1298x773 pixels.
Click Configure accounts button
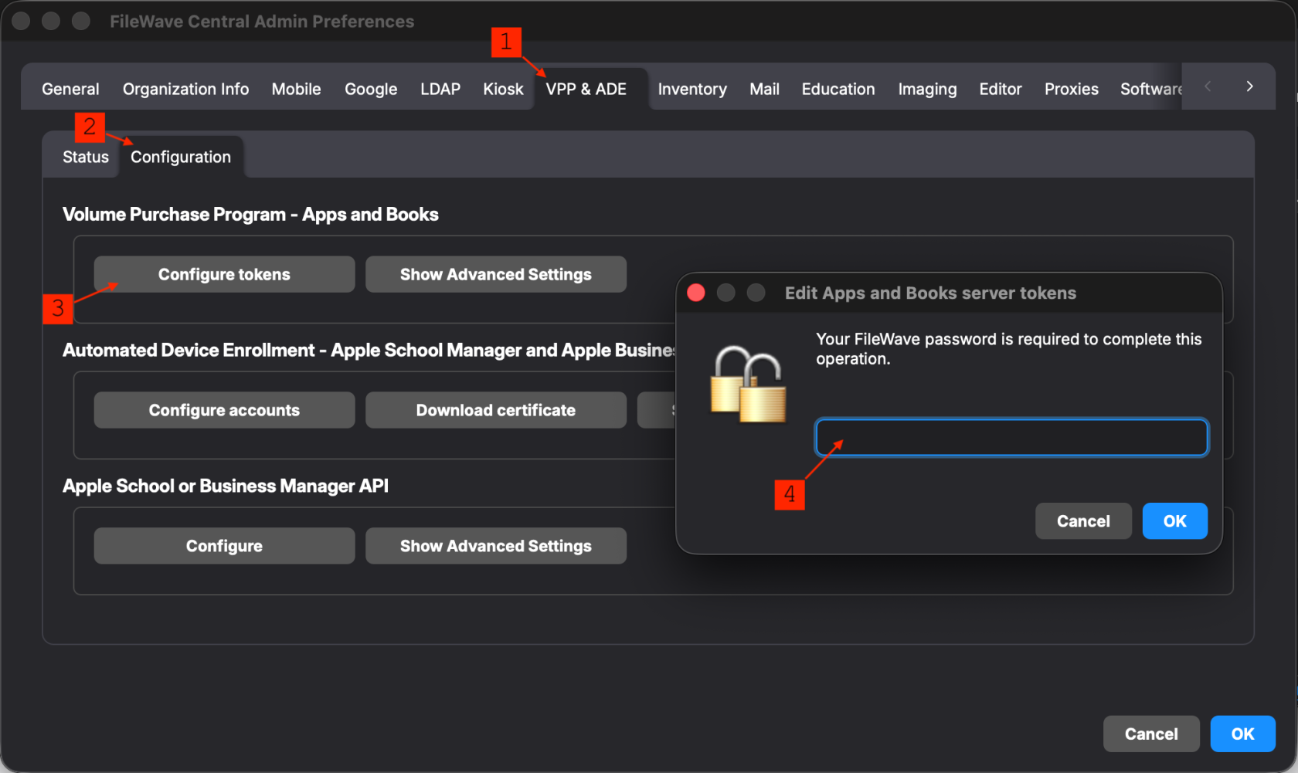coord(224,410)
